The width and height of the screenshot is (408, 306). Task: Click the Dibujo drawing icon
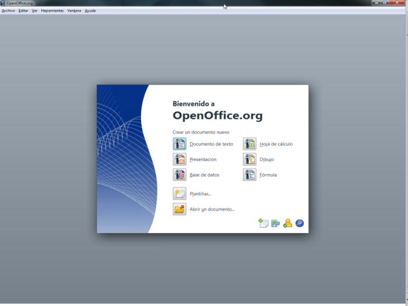click(x=249, y=159)
